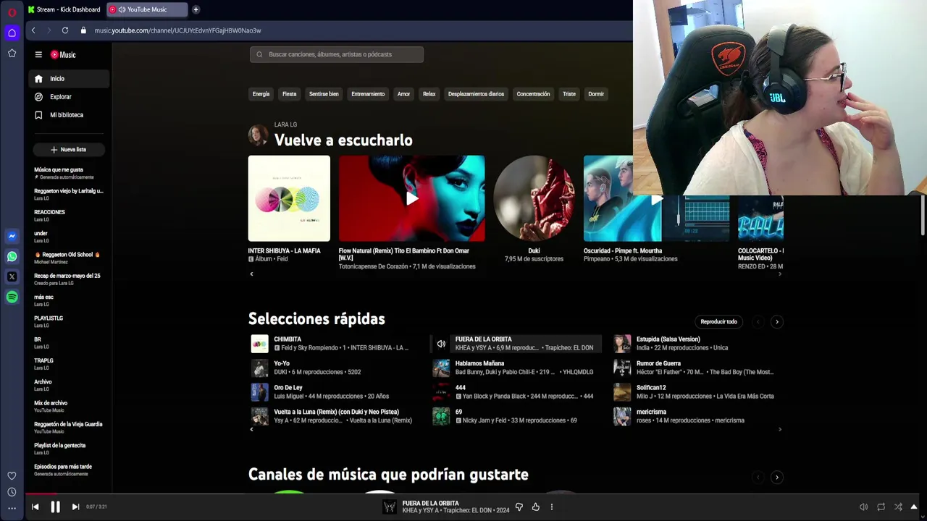927x521 pixels.
Task: Open the TRAPLG playlist in sidebar
Action: [x=70, y=363]
